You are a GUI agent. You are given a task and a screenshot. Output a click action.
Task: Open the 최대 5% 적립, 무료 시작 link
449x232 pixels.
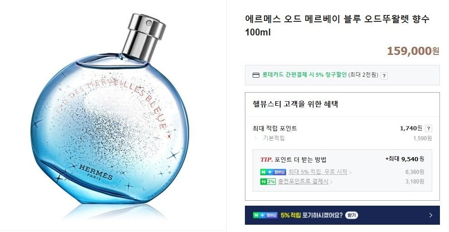coord(317,172)
